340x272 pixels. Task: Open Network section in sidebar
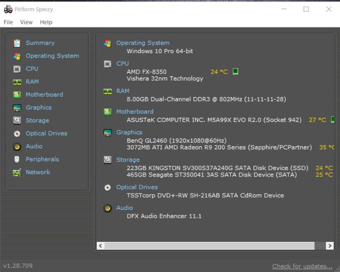click(x=38, y=172)
